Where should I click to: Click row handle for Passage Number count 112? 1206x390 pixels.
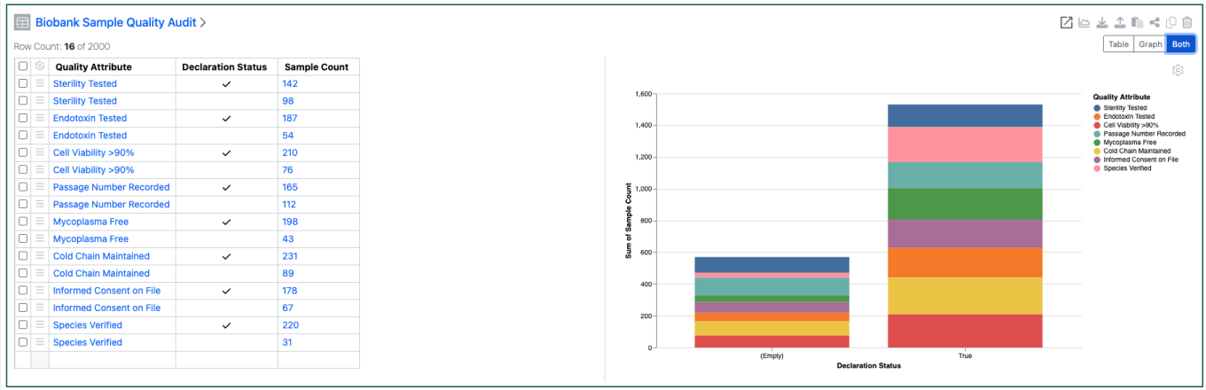(x=40, y=205)
